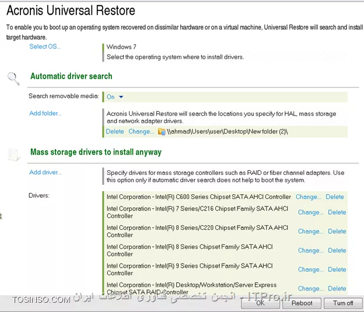Delete the 8 Series Chipset Family SATA AHCI driver
Image resolution: width=364 pixels, height=312 pixels.
[x=337, y=250]
